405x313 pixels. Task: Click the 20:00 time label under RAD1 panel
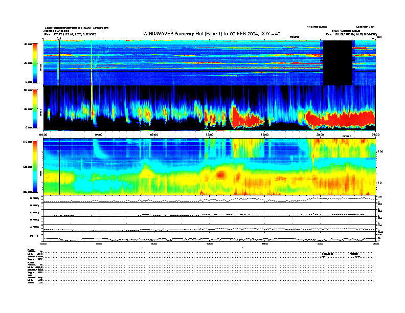[x=320, y=134]
